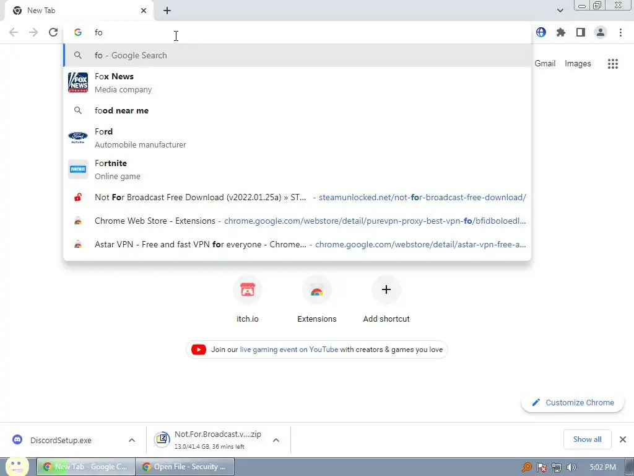Viewport: 634px width, 476px height.
Task: Open the downloaded DiscordSetup.exe file
Action: 61,441
